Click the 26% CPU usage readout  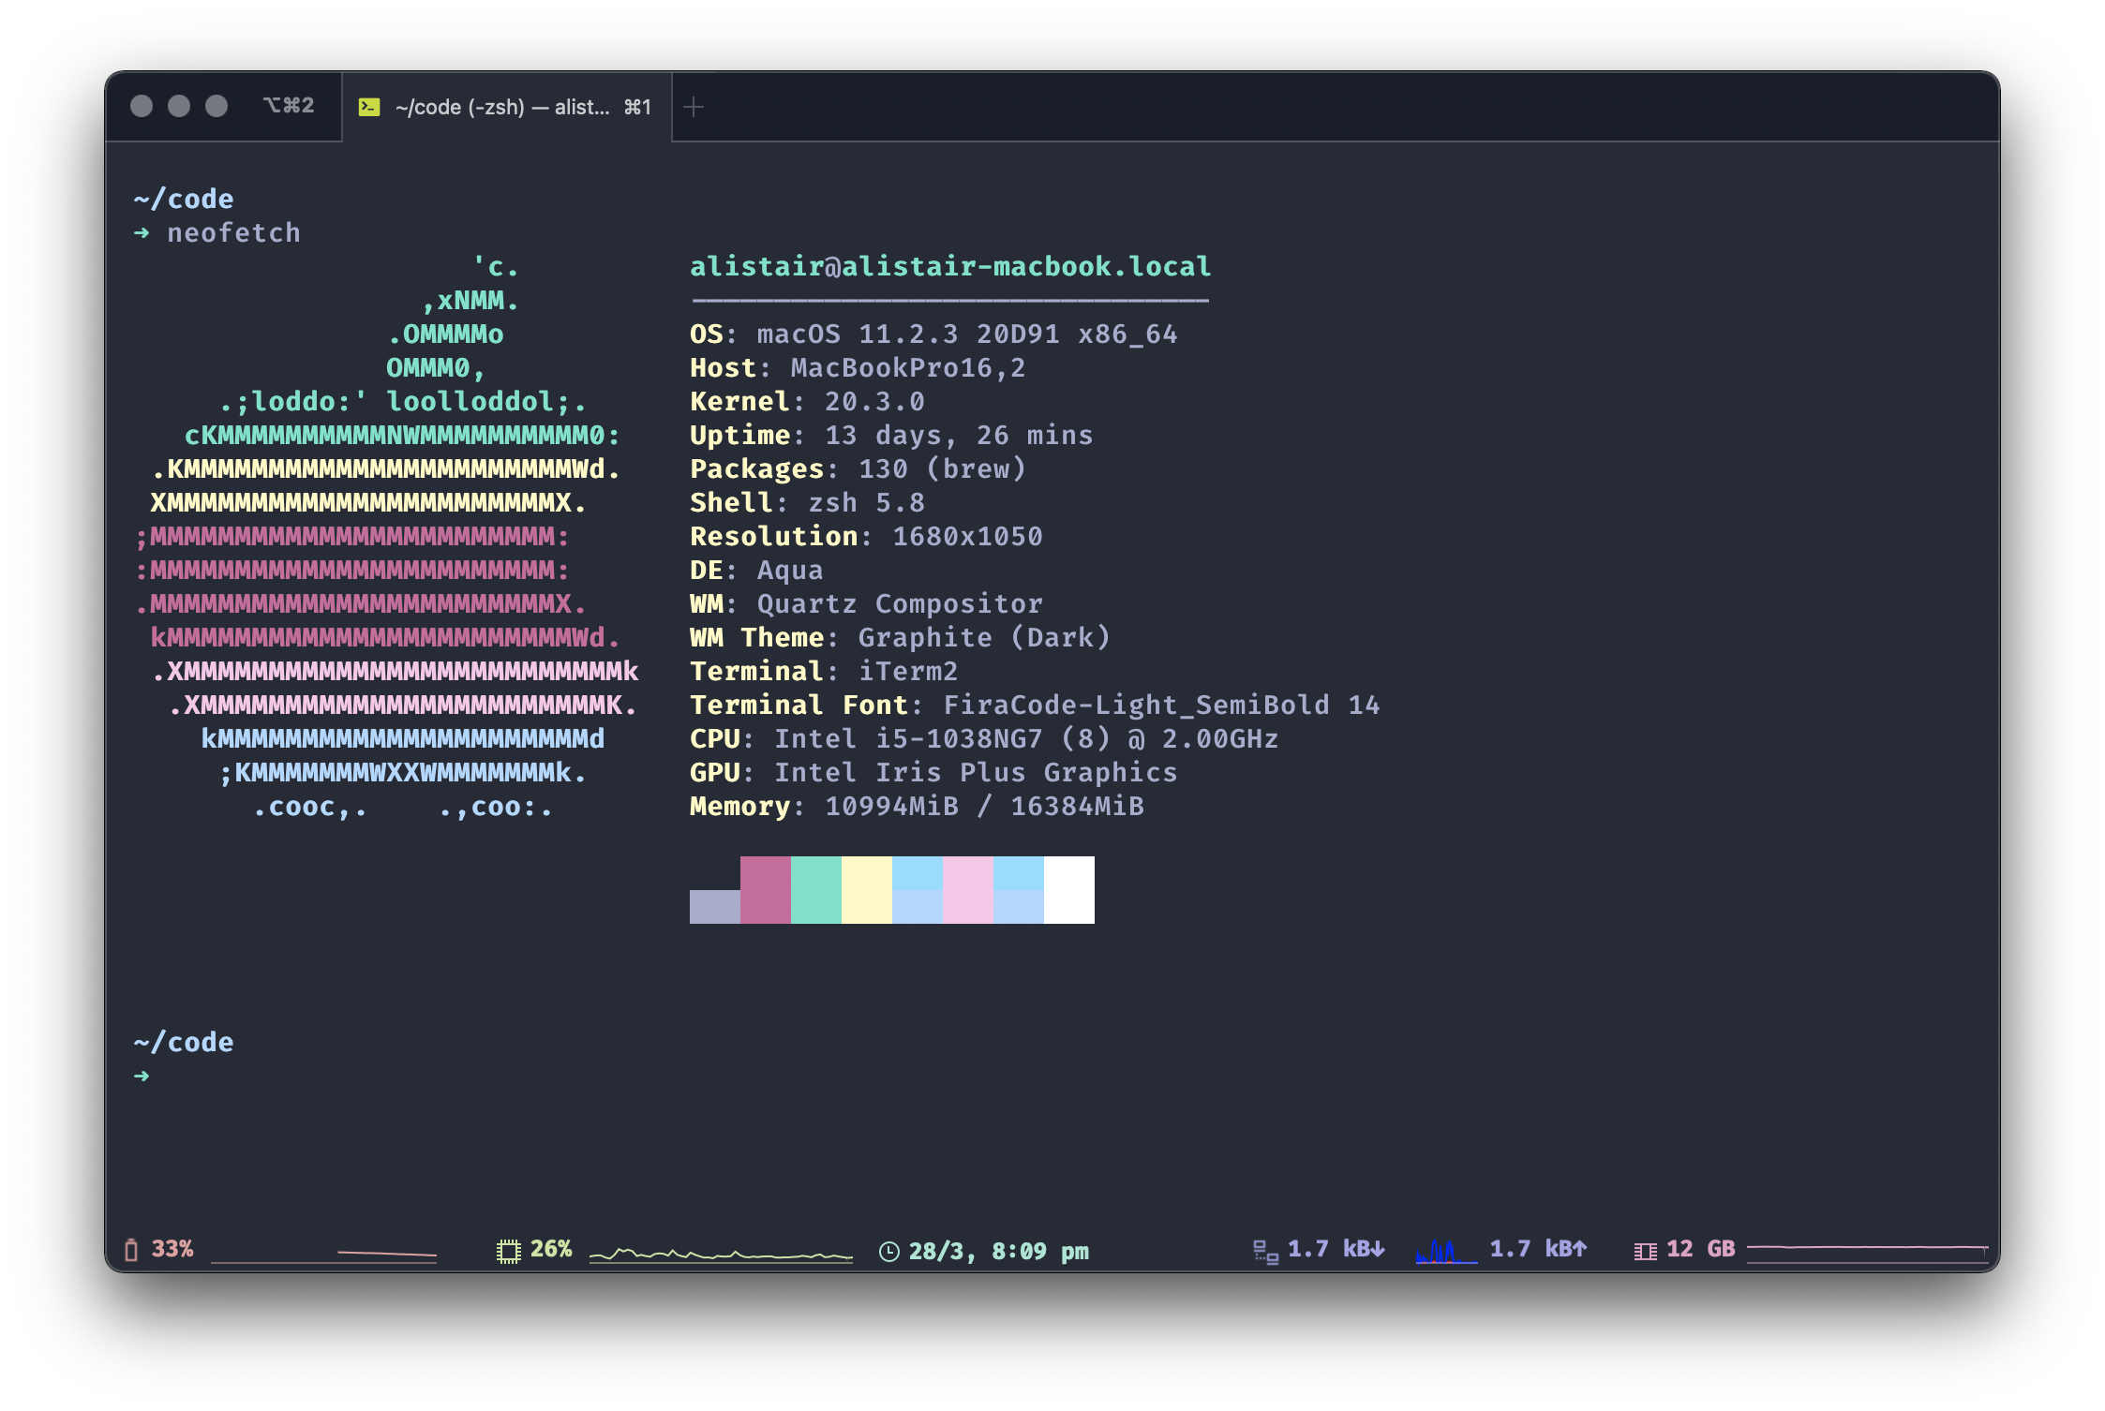551,1250
